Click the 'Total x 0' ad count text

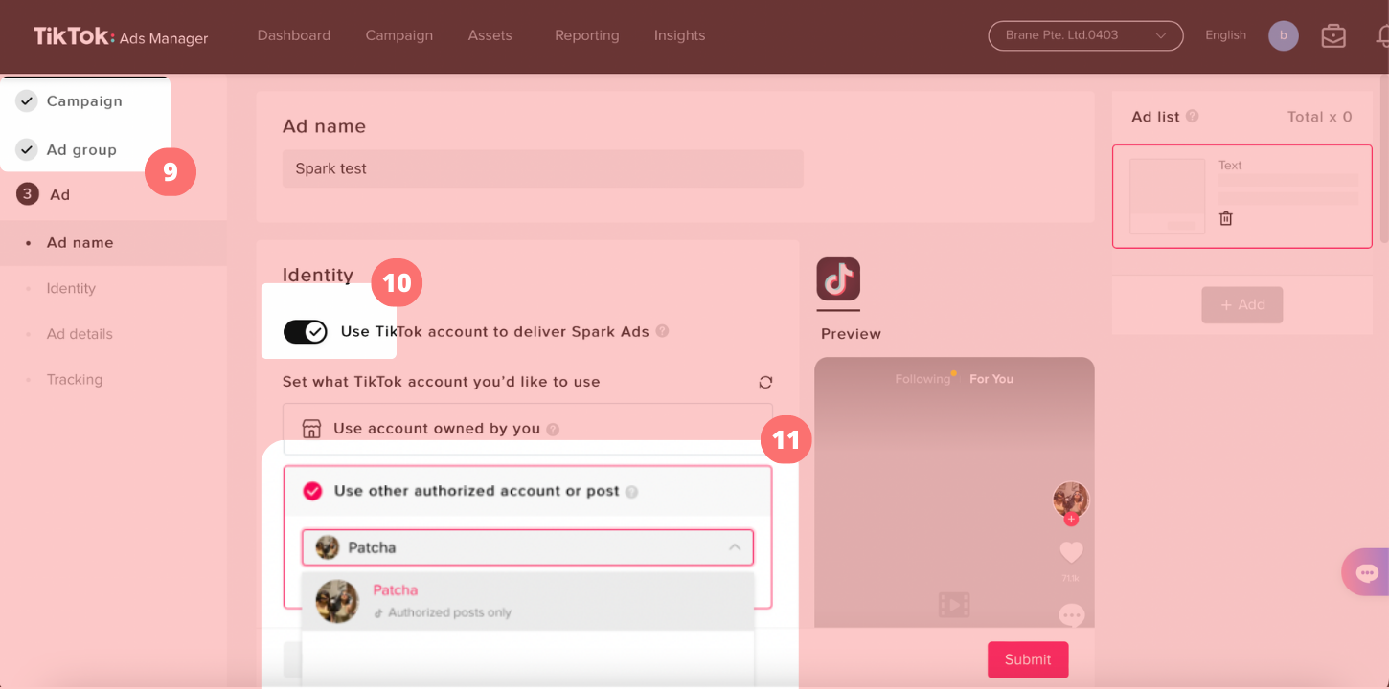coord(1320,117)
